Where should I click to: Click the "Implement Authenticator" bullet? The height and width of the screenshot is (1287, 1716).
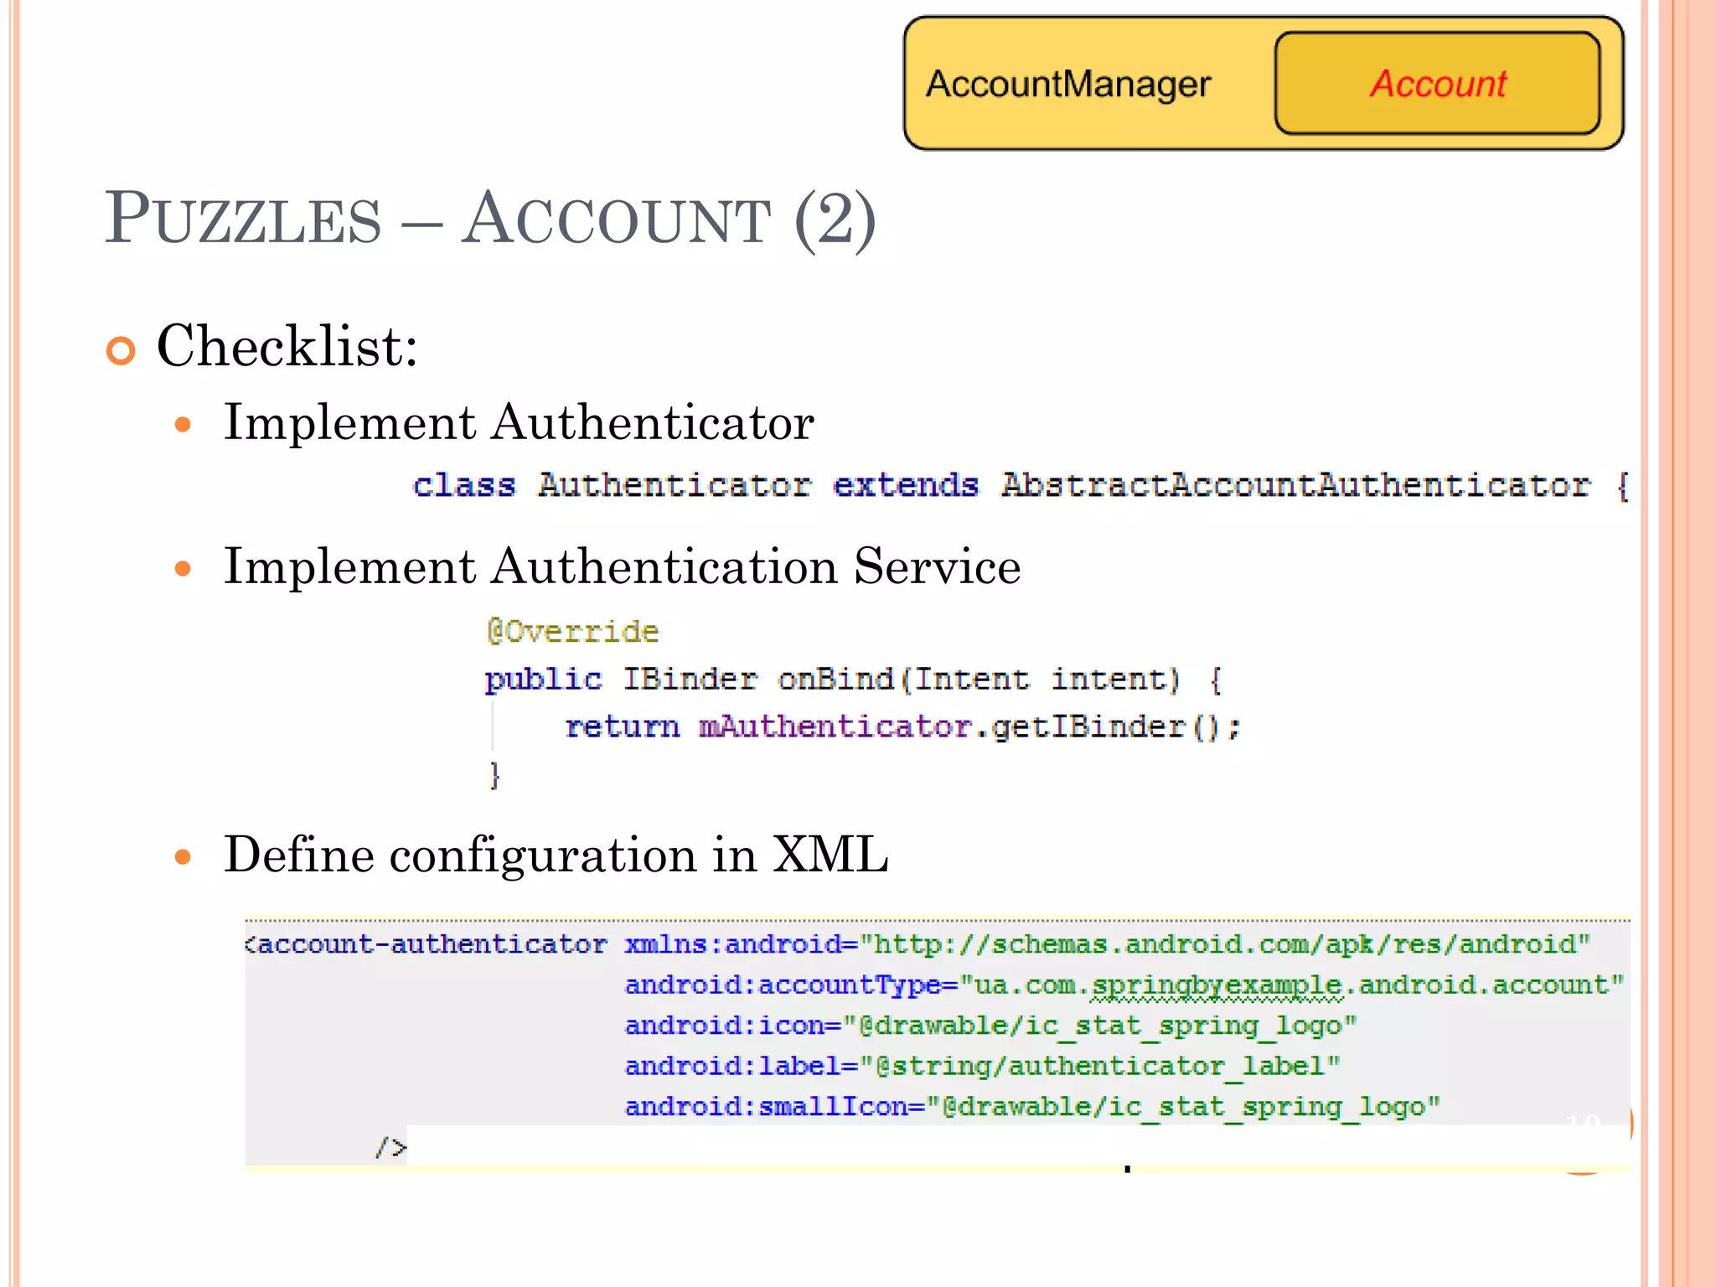coord(519,422)
